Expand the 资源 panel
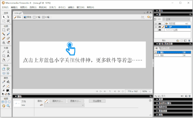Screen dimensions: 193x118 click(157, 99)
